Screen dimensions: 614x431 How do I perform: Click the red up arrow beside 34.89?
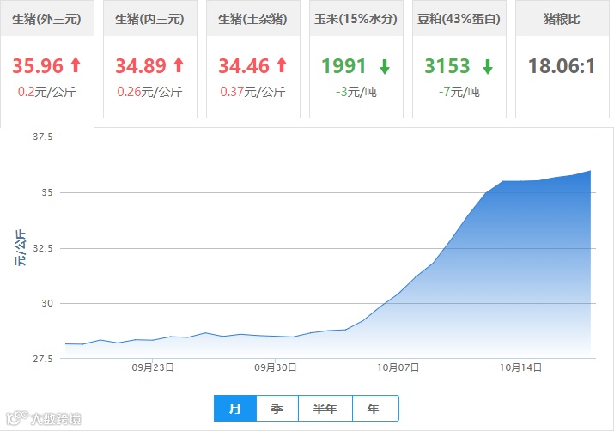(x=179, y=65)
